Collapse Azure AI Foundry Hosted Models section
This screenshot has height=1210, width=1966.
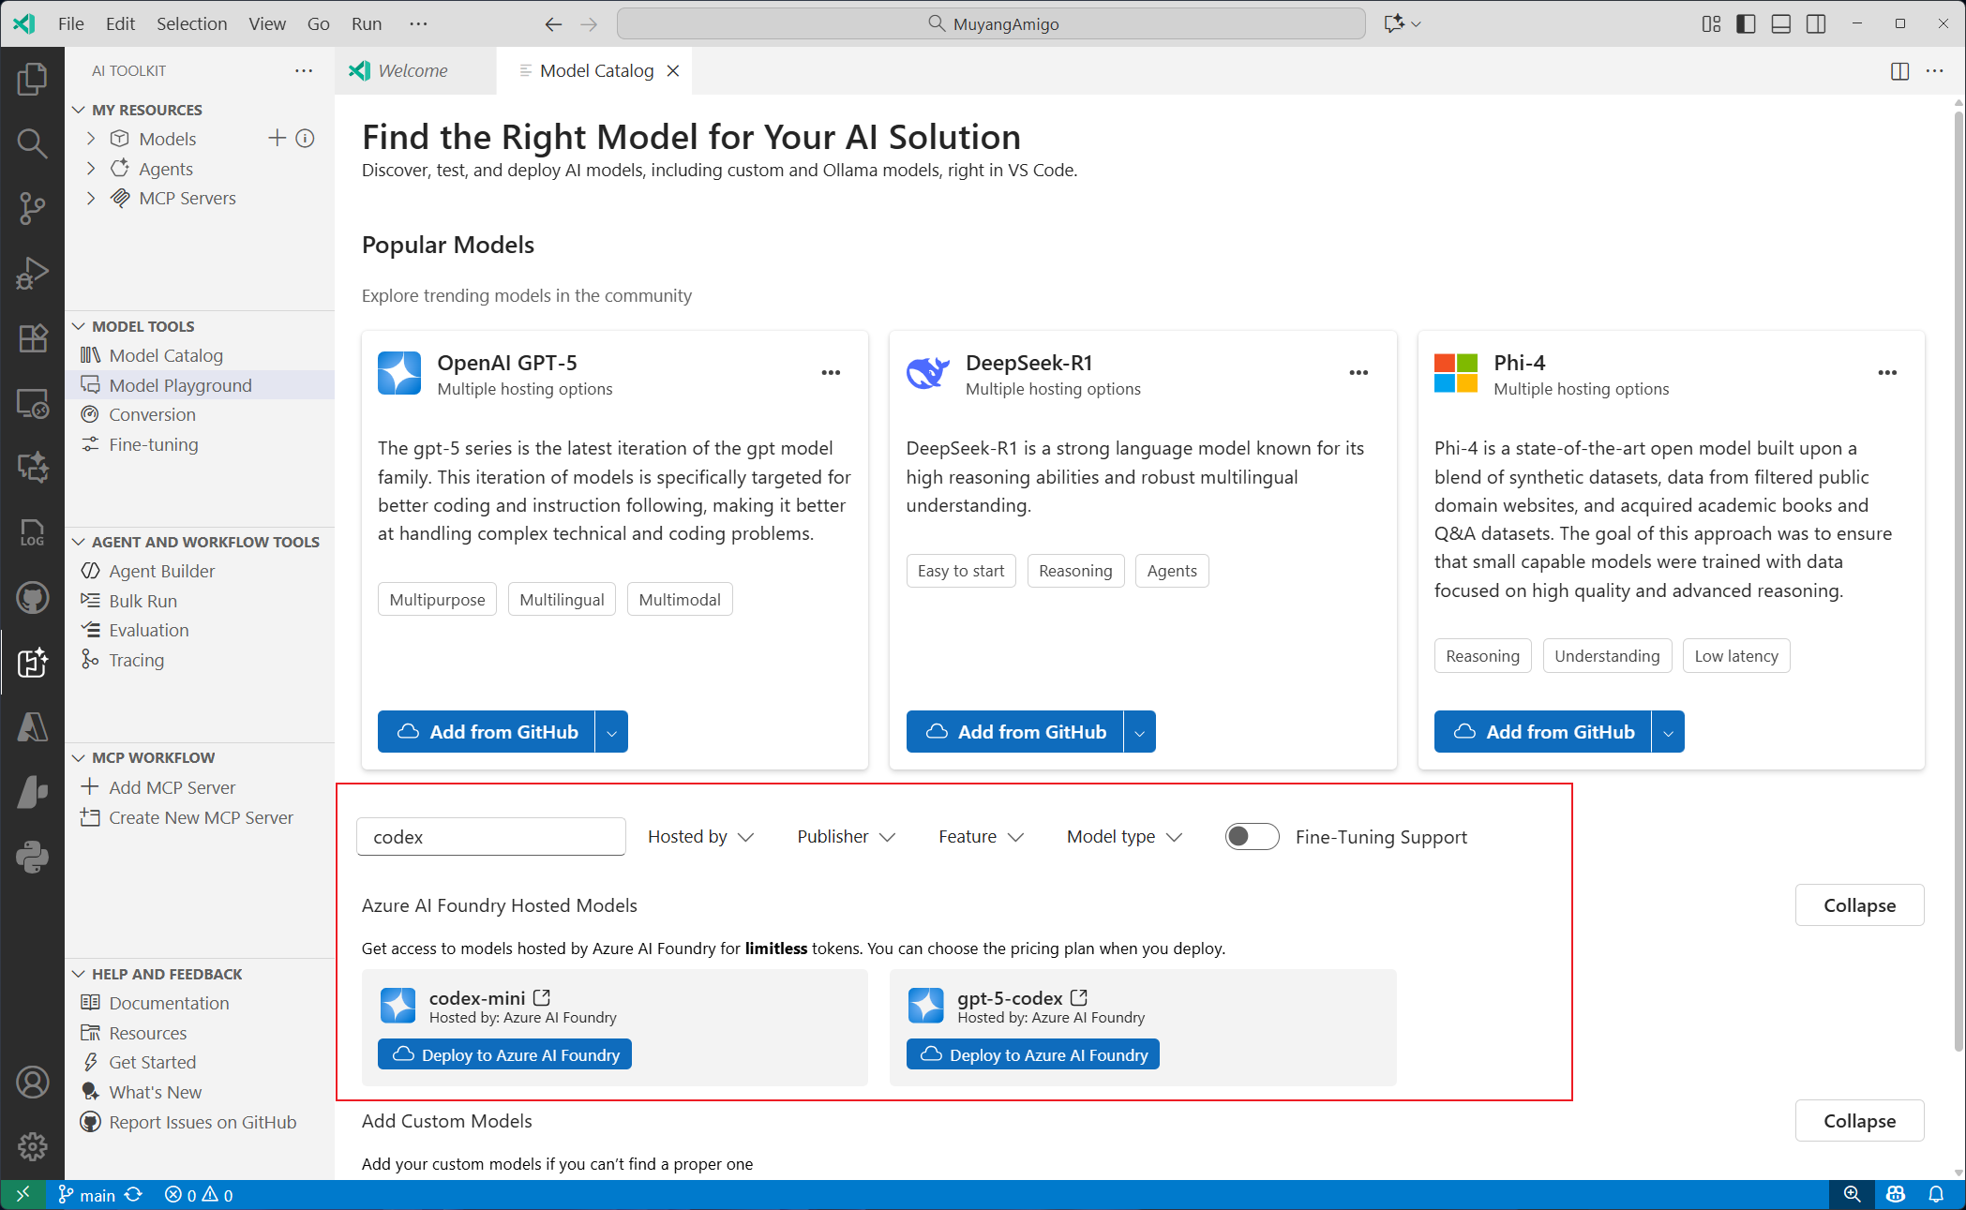click(x=1859, y=905)
